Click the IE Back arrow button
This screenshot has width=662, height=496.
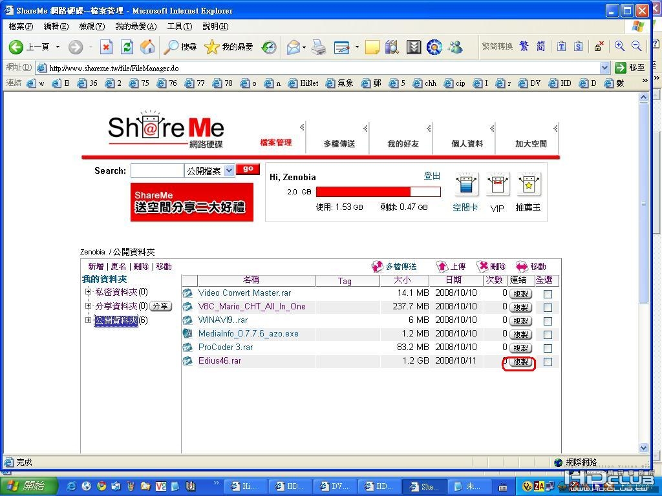16,46
